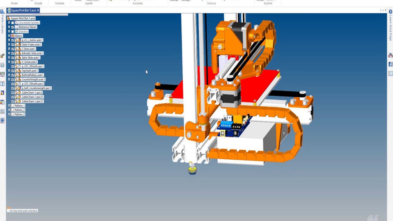393x221 pixels.
Task: Select p_GT2_20tooth.par:2 in the tree
Action: click(x=33, y=84)
